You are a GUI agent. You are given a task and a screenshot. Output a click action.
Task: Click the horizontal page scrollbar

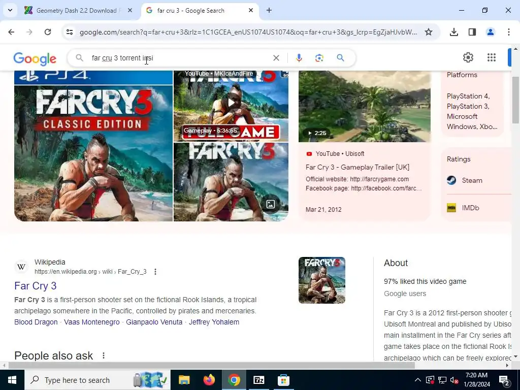click(x=211, y=366)
